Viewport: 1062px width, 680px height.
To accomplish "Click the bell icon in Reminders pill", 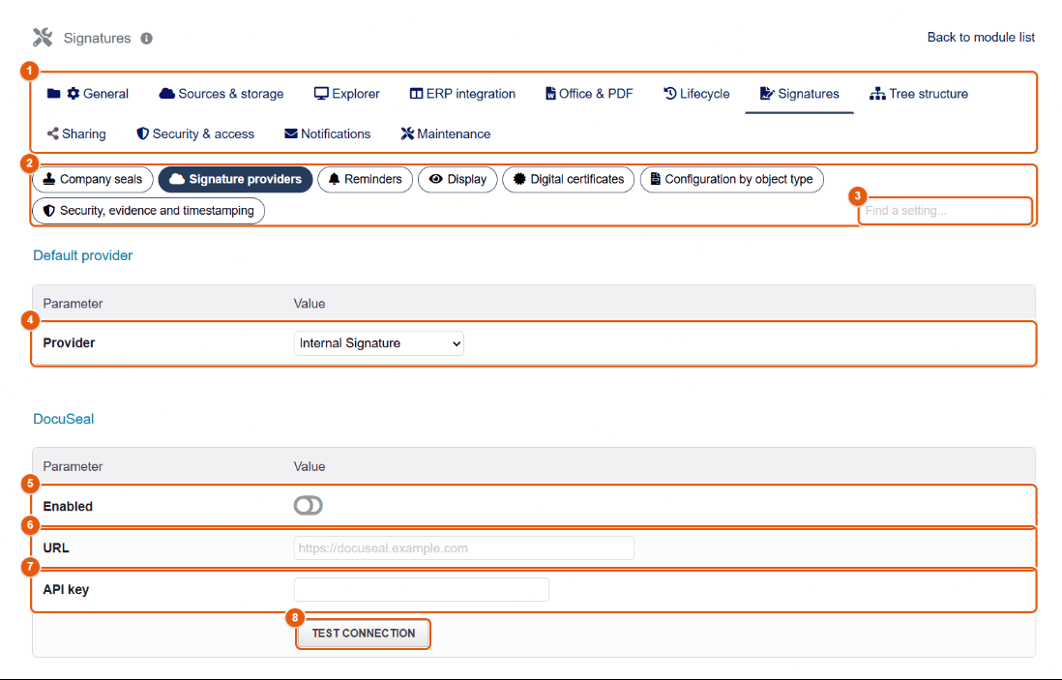I will (334, 179).
